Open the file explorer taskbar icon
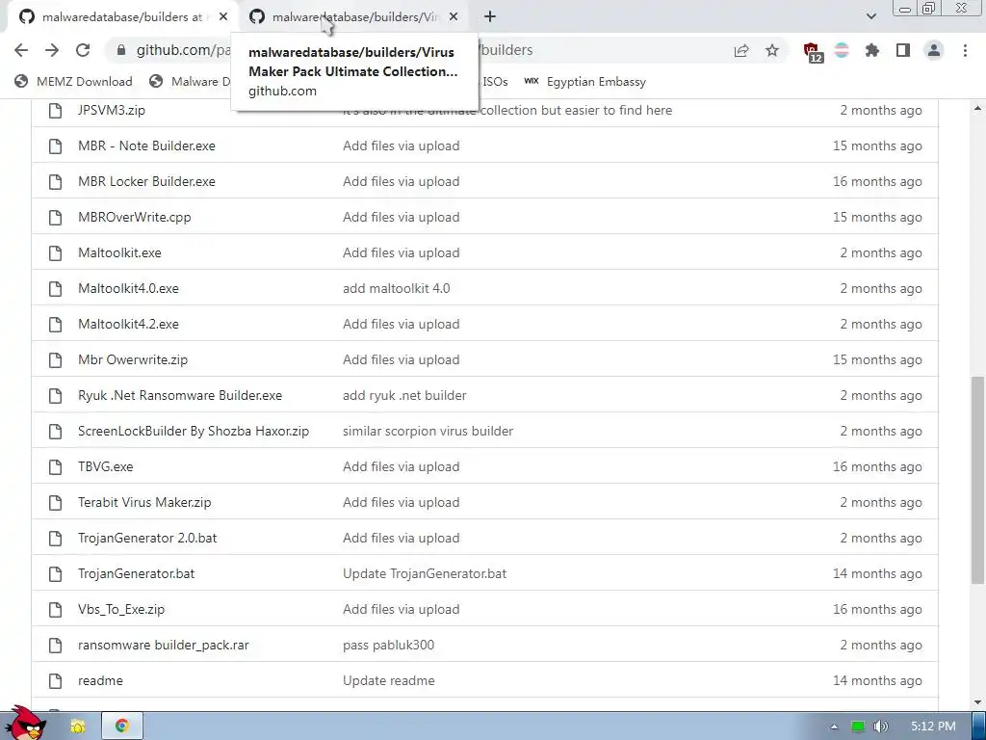This screenshot has height=740, width=986. coord(77,727)
